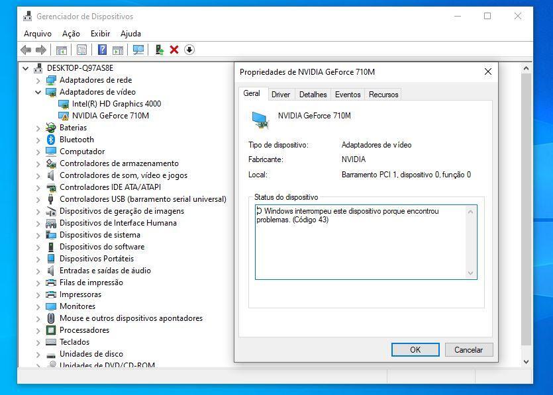The height and width of the screenshot is (395, 553).
Task: Click the Back arrow toolbar icon
Action: pos(26,50)
